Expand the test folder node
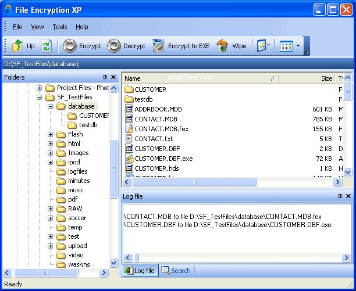356x291 pixels. point(50,236)
